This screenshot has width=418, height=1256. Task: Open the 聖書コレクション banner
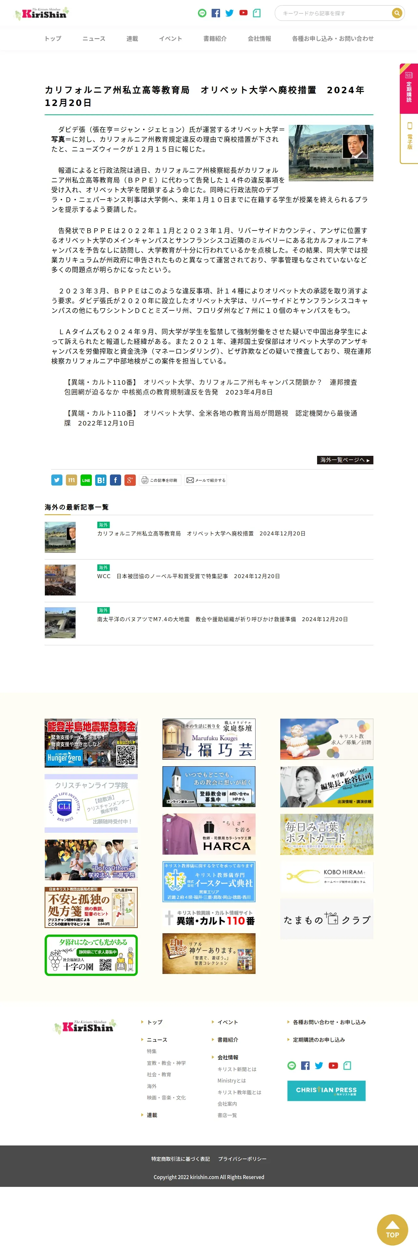point(209,953)
